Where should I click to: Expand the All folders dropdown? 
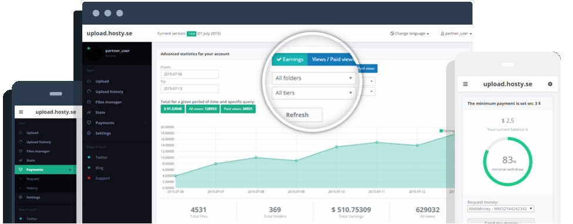pyautogui.click(x=314, y=78)
